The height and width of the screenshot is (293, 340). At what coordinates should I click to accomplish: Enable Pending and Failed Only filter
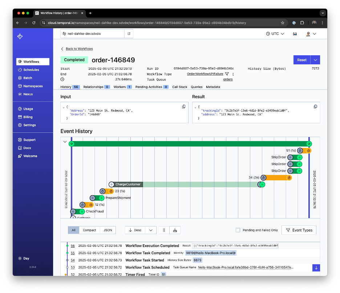238,230
